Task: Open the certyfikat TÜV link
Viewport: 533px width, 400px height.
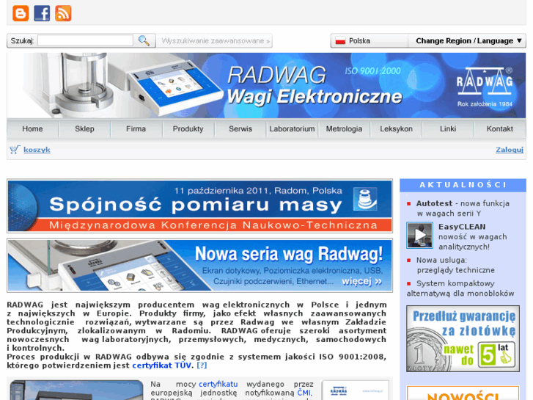Action: (161, 366)
